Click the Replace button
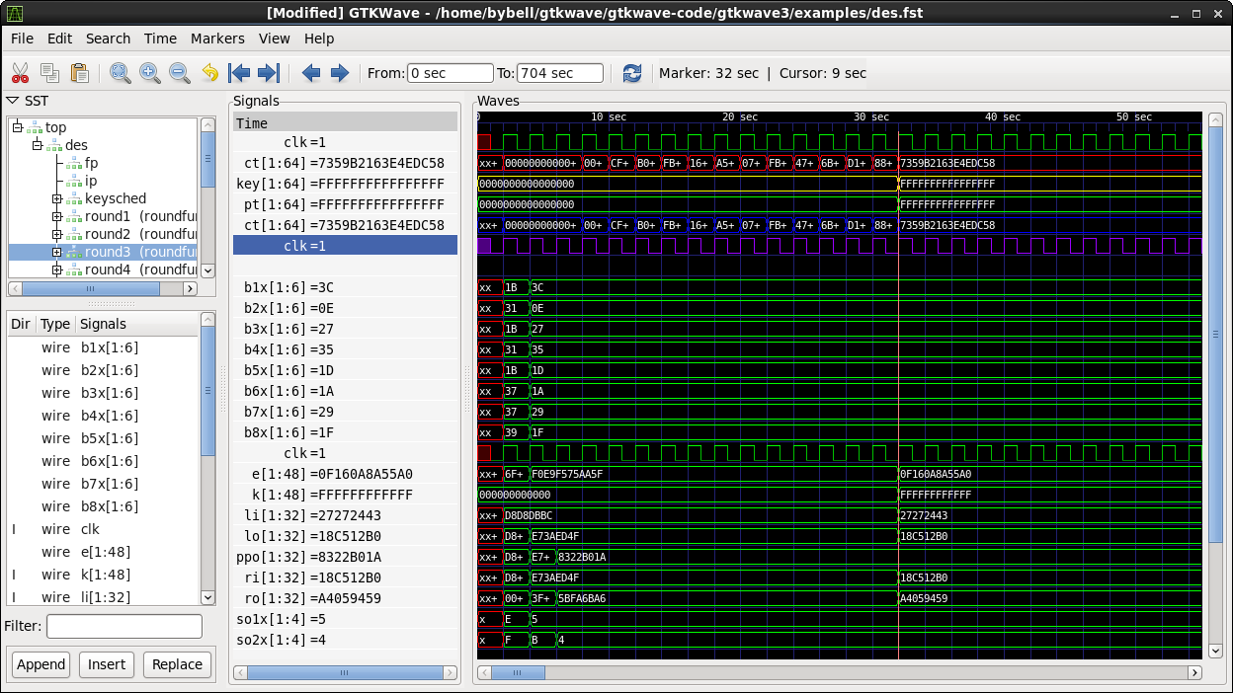 (177, 664)
